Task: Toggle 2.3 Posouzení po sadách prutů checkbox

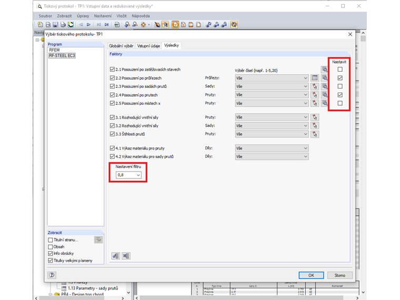Action: tap(112, 86)
